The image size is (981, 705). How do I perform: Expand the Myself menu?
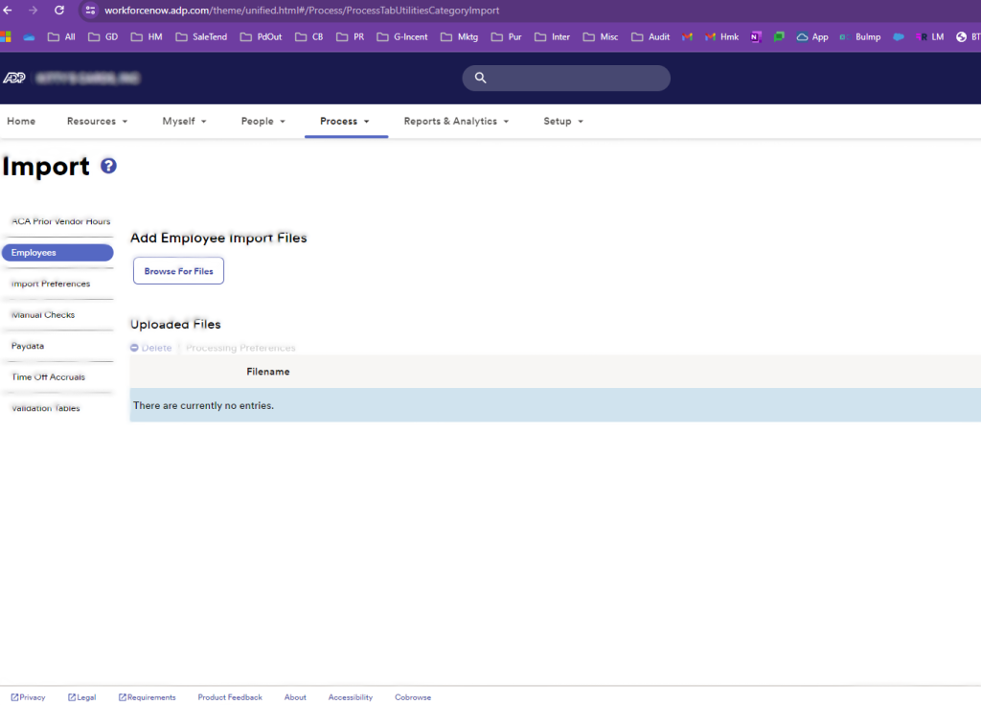tap(185, 121)
